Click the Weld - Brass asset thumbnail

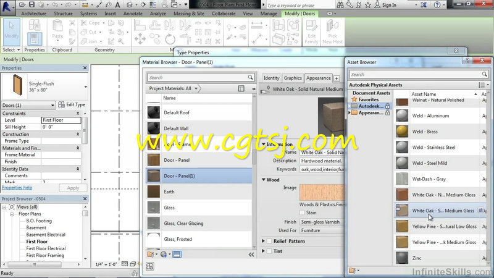(x=402, y=132)
